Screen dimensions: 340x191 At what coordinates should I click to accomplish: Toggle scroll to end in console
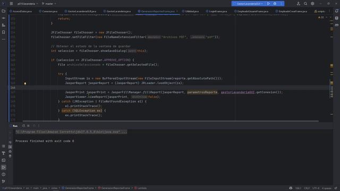pyautogui.click(x=10, y=147)
